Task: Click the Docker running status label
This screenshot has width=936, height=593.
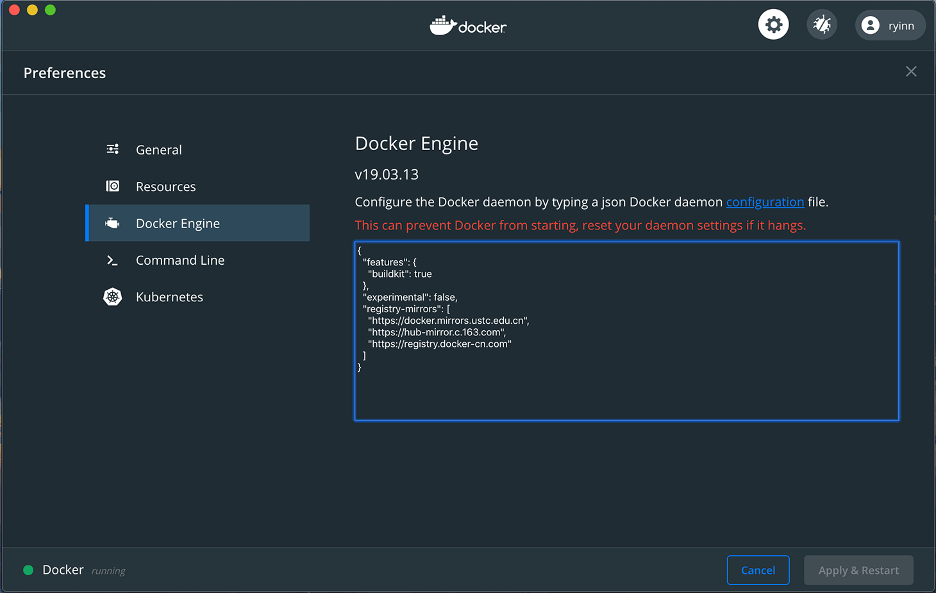Action: pyautogui.click(x=62, y=569)
